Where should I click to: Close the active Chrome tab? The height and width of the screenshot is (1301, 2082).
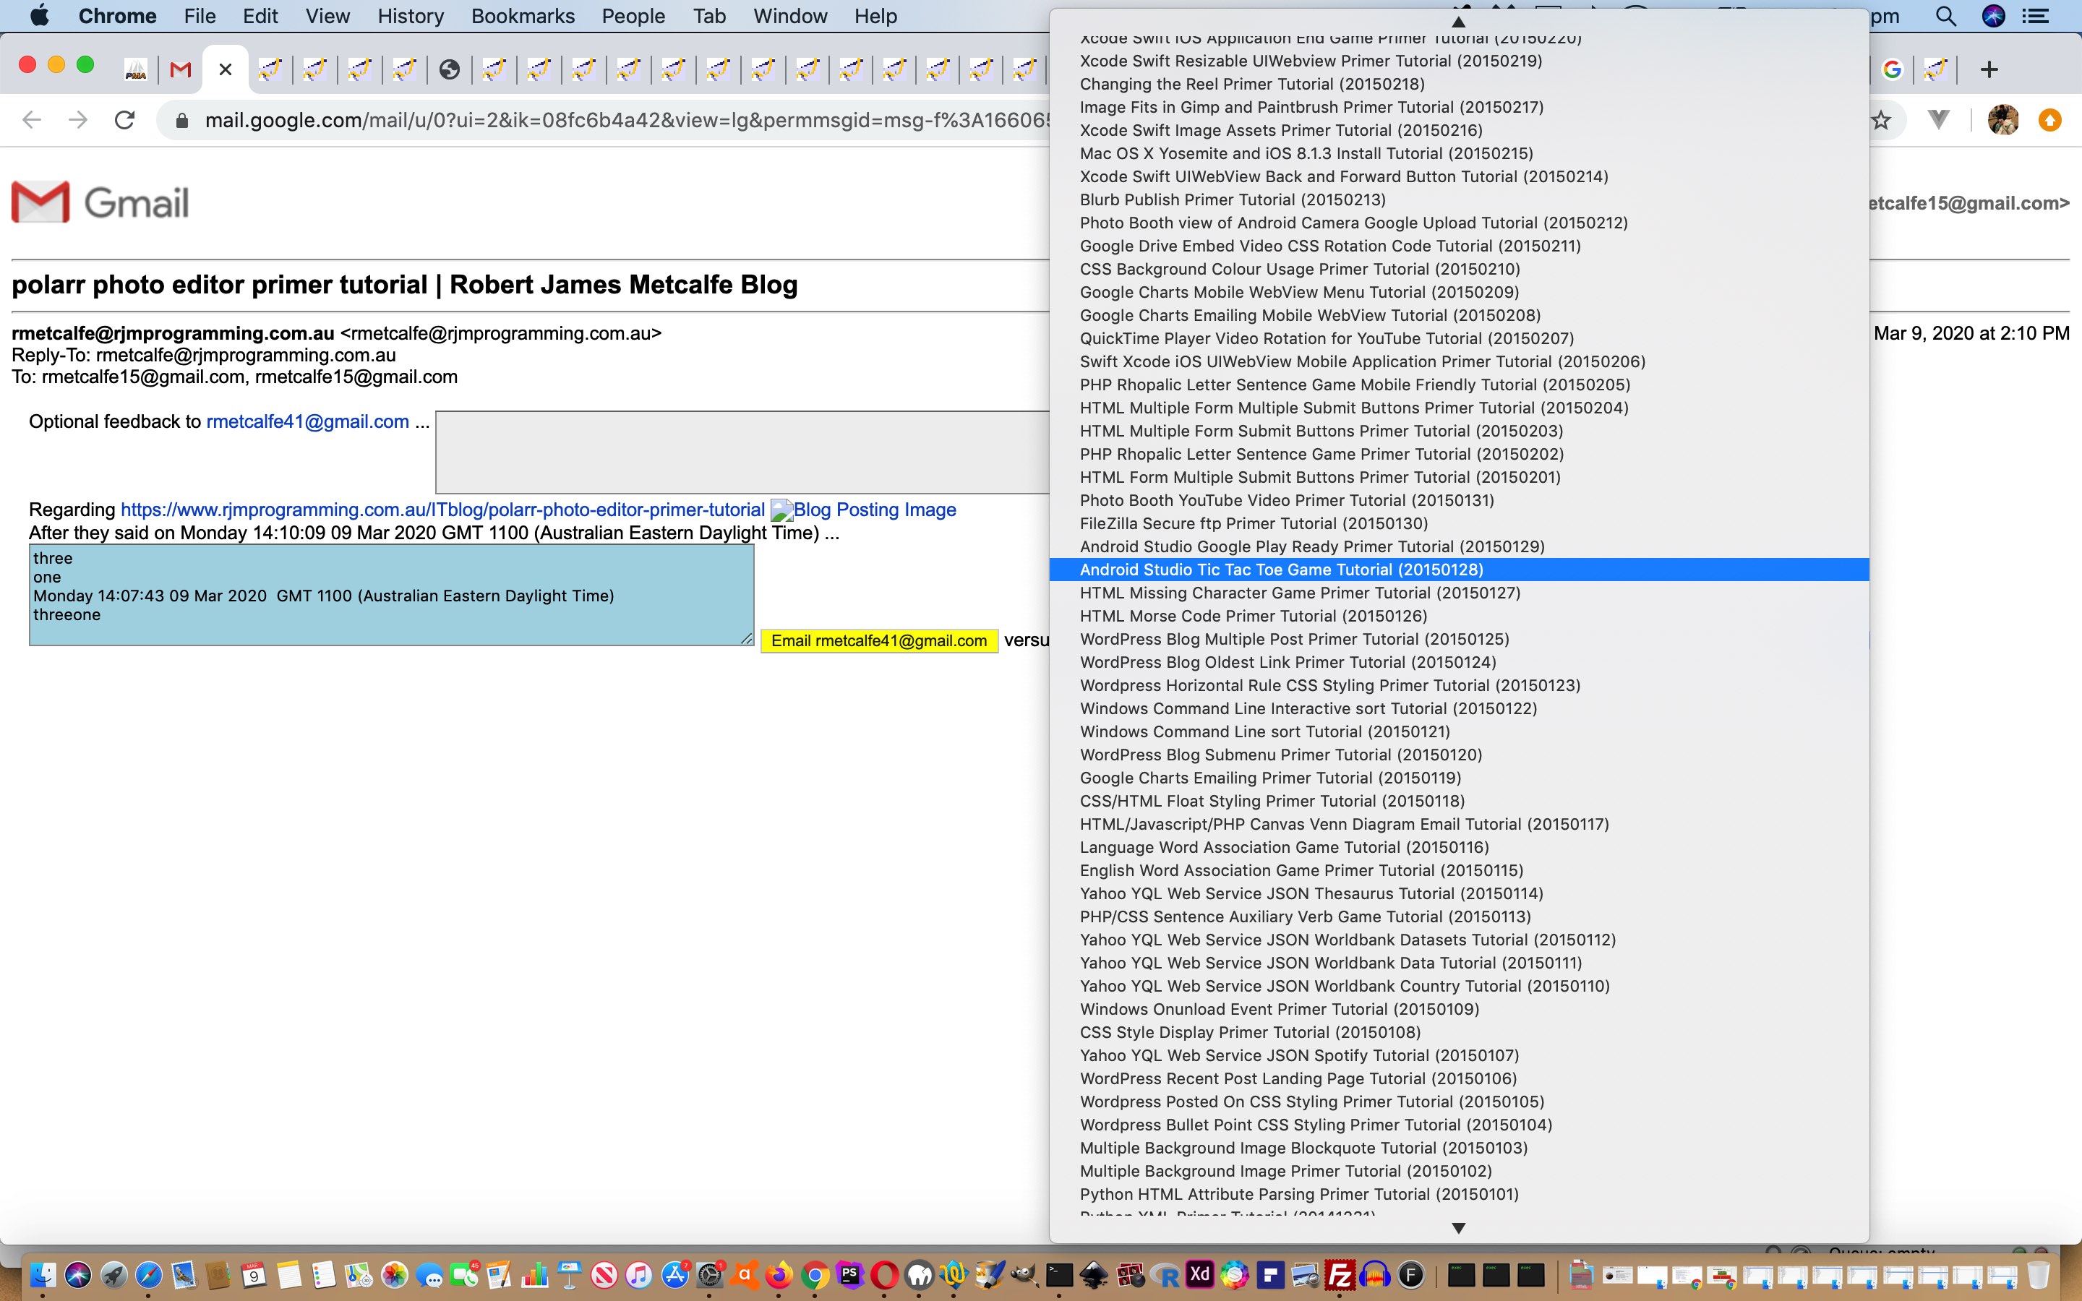pos(226,69)
